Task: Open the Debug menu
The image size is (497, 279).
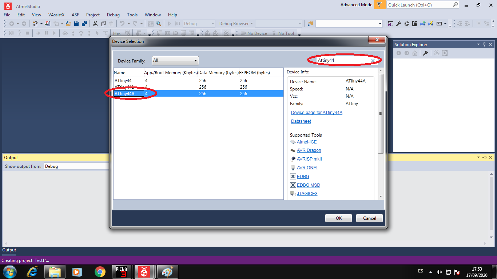Action: point(113,15)
